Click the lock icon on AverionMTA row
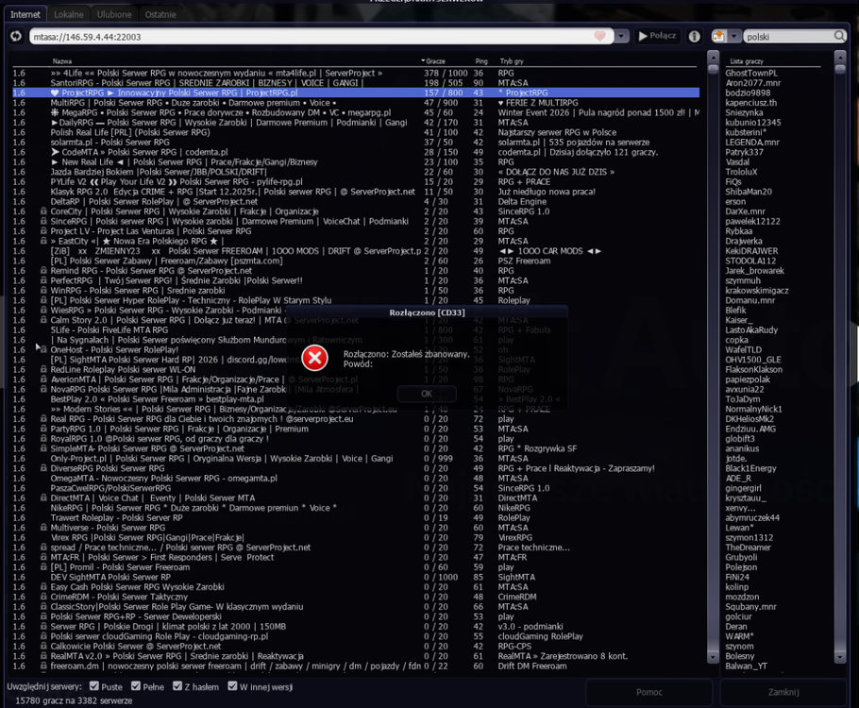859x708 pixels. (x=43, y=379)
